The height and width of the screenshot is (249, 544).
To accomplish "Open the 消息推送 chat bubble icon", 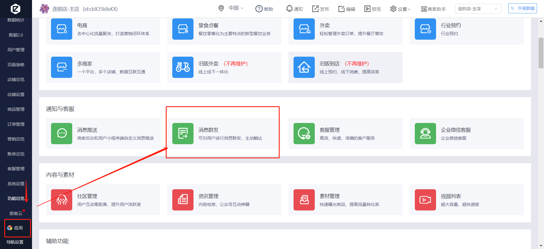I will pyautogui.click(x=61, y=133).
